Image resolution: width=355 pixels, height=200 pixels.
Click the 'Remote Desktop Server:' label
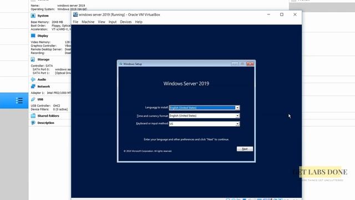click(x=46, y=49)
